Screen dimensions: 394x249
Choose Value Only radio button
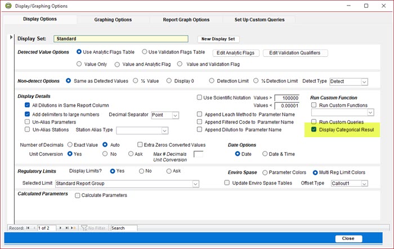[79, 64]
